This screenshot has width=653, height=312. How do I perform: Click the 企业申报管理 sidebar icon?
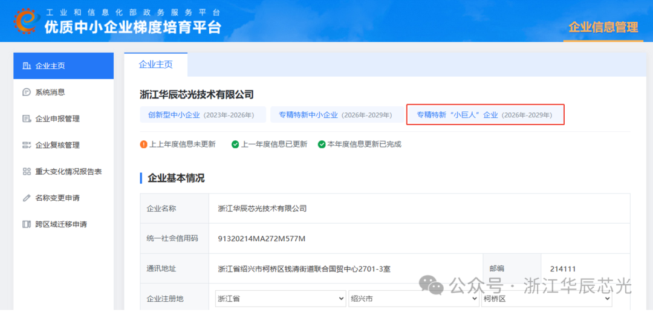[x=27, y=119]
